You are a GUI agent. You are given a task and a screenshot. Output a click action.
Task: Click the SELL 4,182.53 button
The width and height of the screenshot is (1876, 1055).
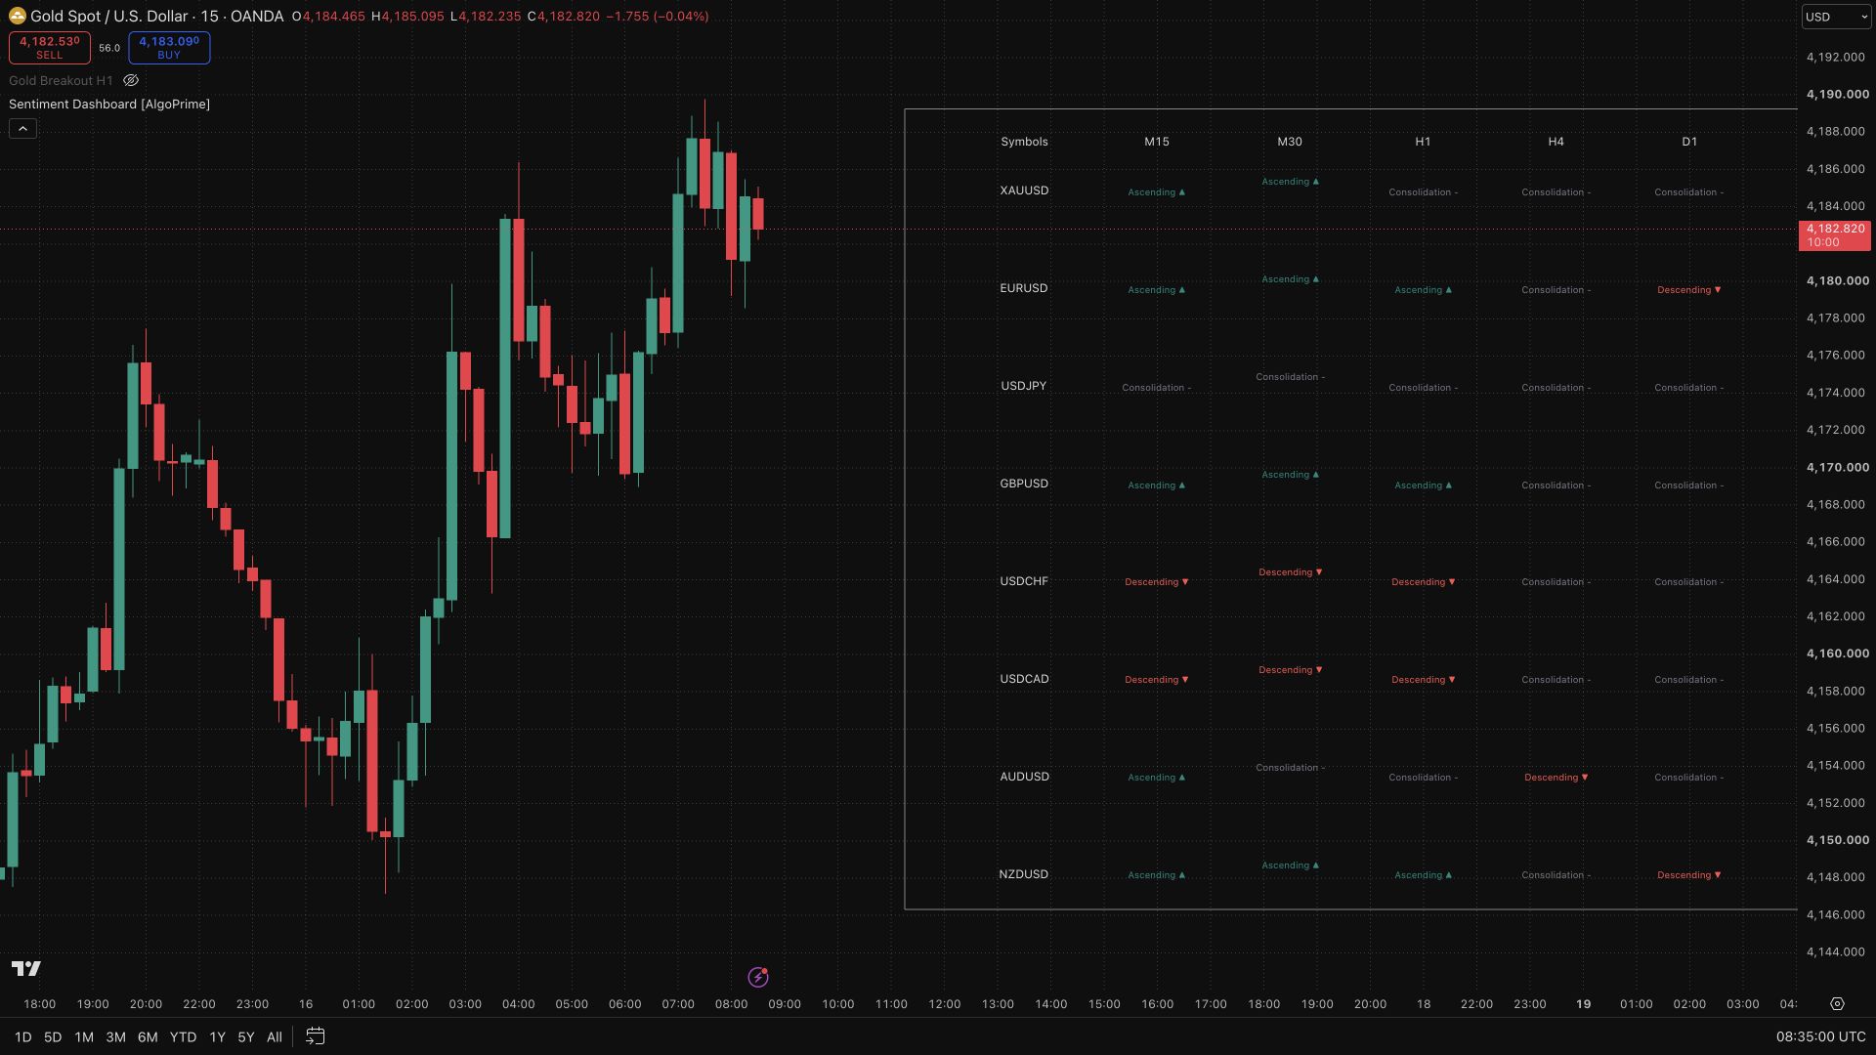coord(50,47)
